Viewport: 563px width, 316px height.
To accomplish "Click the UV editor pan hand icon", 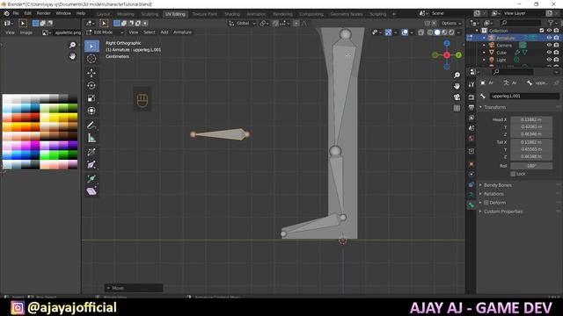I will pos(72,56).
